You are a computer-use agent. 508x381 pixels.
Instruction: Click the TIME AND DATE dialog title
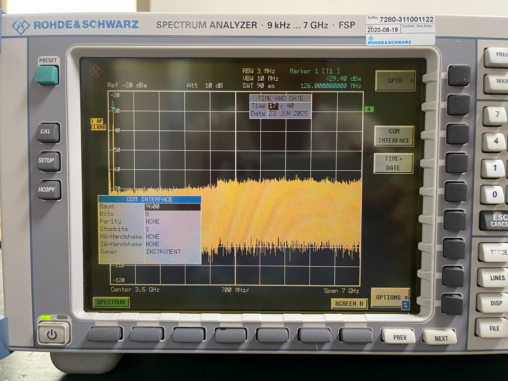coord(280,98)
